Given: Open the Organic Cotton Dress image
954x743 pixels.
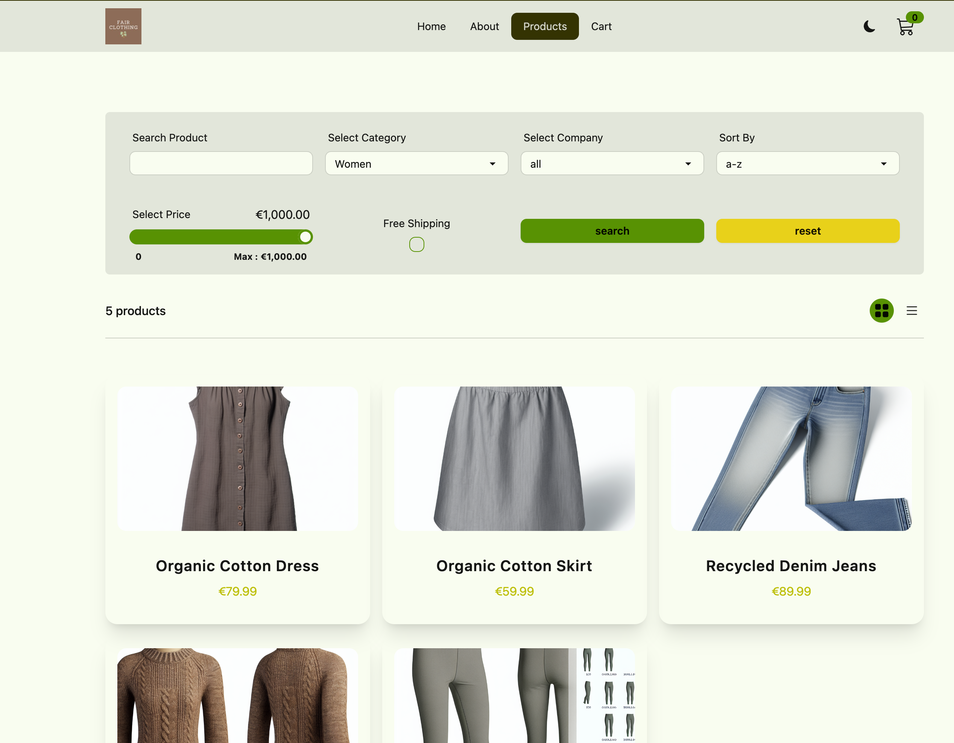Looking at the screenshot, I should tap(238, 459).
